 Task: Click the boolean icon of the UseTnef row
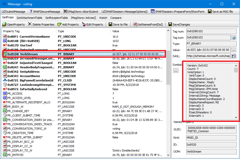[5, 45]
